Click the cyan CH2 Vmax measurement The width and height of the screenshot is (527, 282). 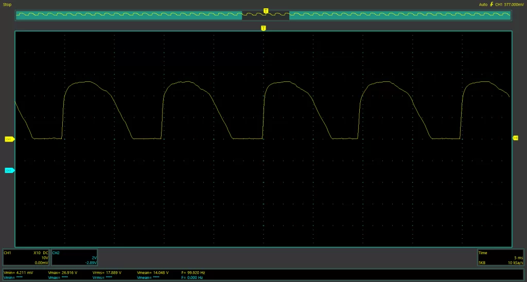pos(58,278)
